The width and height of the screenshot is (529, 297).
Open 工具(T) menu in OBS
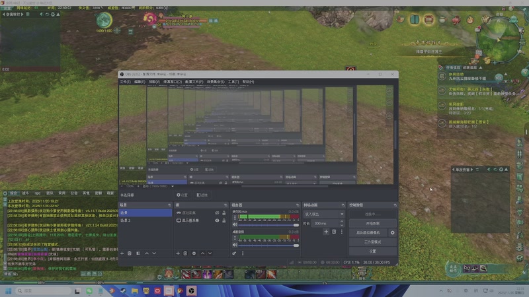(x=233, y=82)
